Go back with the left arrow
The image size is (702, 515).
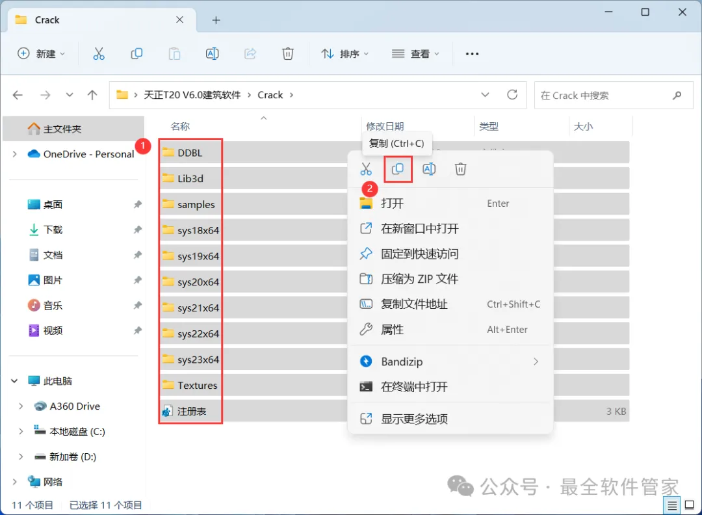(18, 95)
